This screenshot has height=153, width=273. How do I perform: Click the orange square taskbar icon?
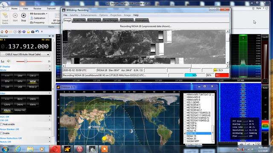[x=105, y=149]
